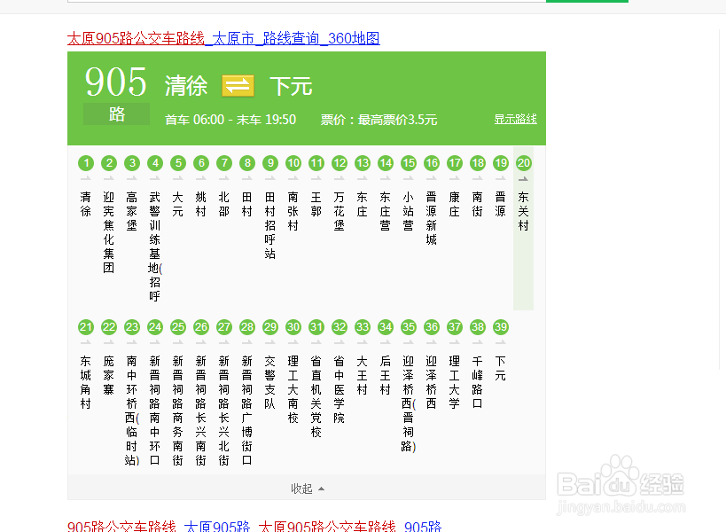The image size is (726, 532).
Task: Select terminal stop 39 下元 circle
Action: click(x=500, y=327)
